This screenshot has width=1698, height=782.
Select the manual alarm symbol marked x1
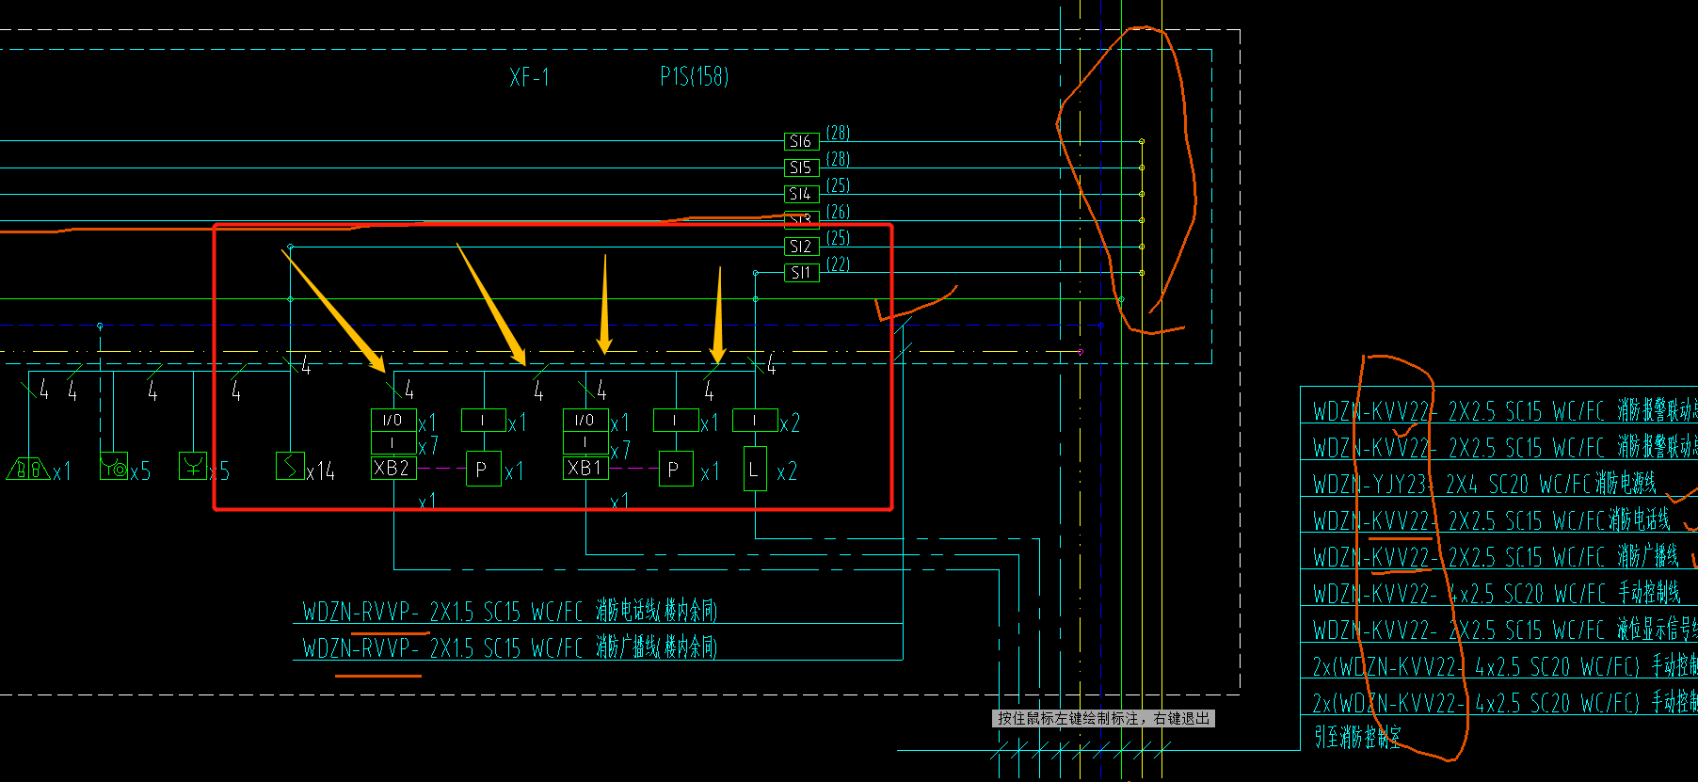tap(28, 468)
